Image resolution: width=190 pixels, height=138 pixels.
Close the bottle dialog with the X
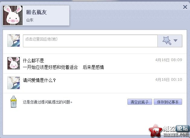click(x=185, y=7)
